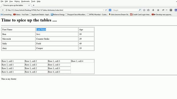Click the 'Row 4, cell 1' cell
The height and width of the screenshot is (99, 177).
[x=13, y=72]
